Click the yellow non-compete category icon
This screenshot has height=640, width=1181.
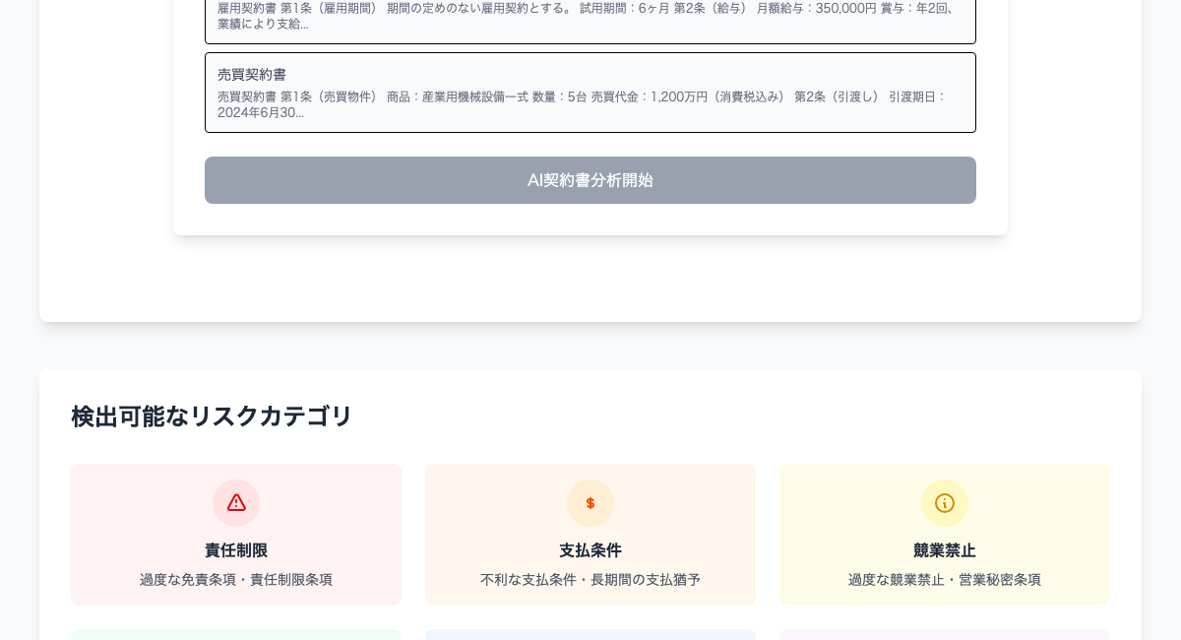coord(945,503)
